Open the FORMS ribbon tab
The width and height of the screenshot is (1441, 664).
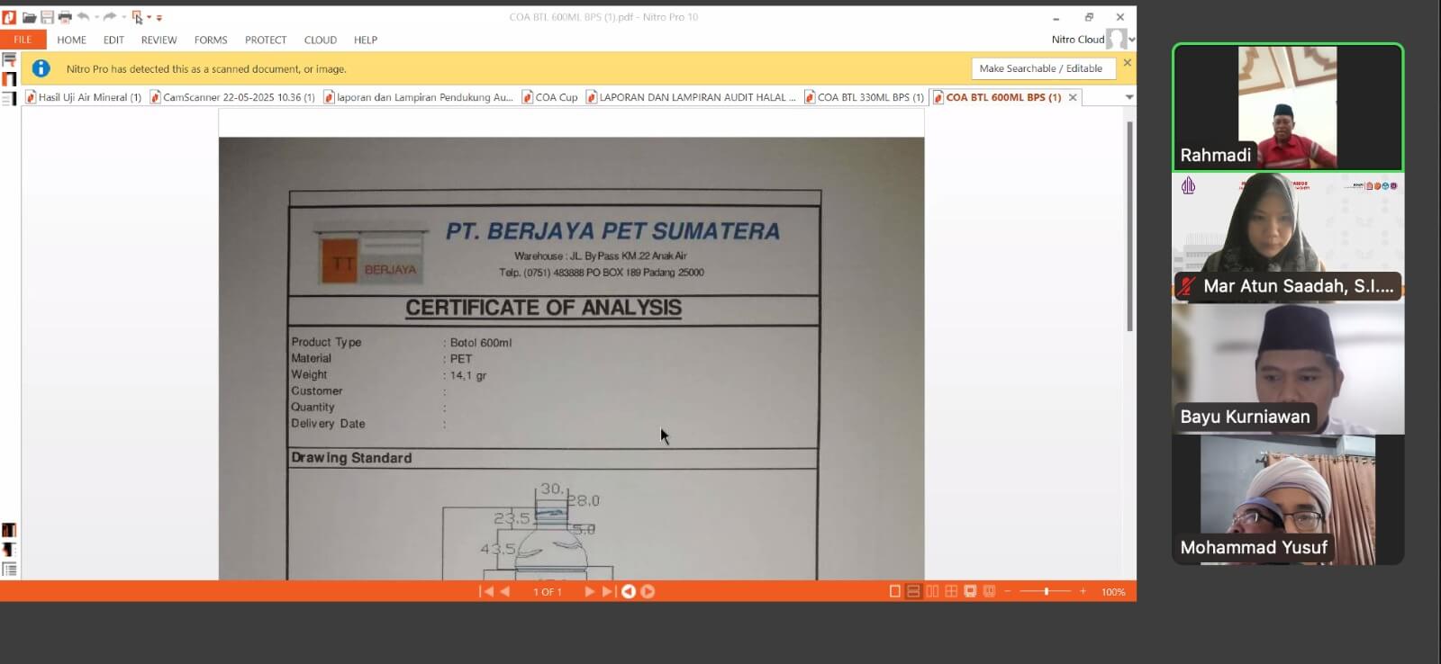[211, 40]
